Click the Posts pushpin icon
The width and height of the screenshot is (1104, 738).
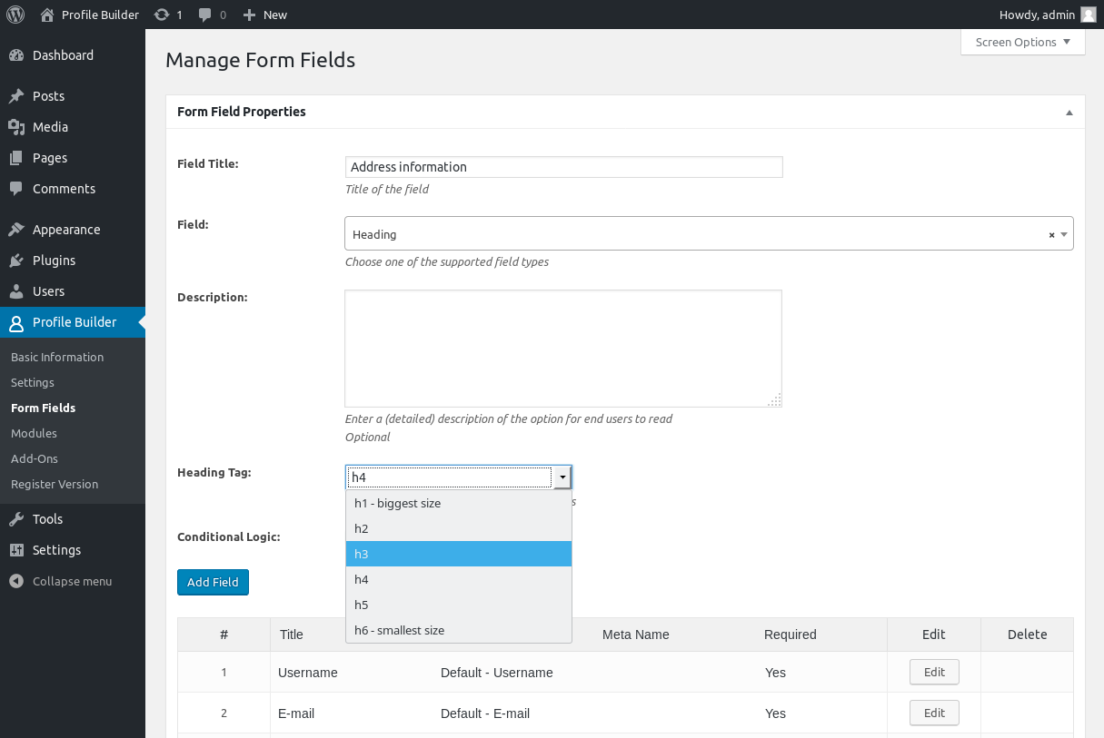pos(16,96)
